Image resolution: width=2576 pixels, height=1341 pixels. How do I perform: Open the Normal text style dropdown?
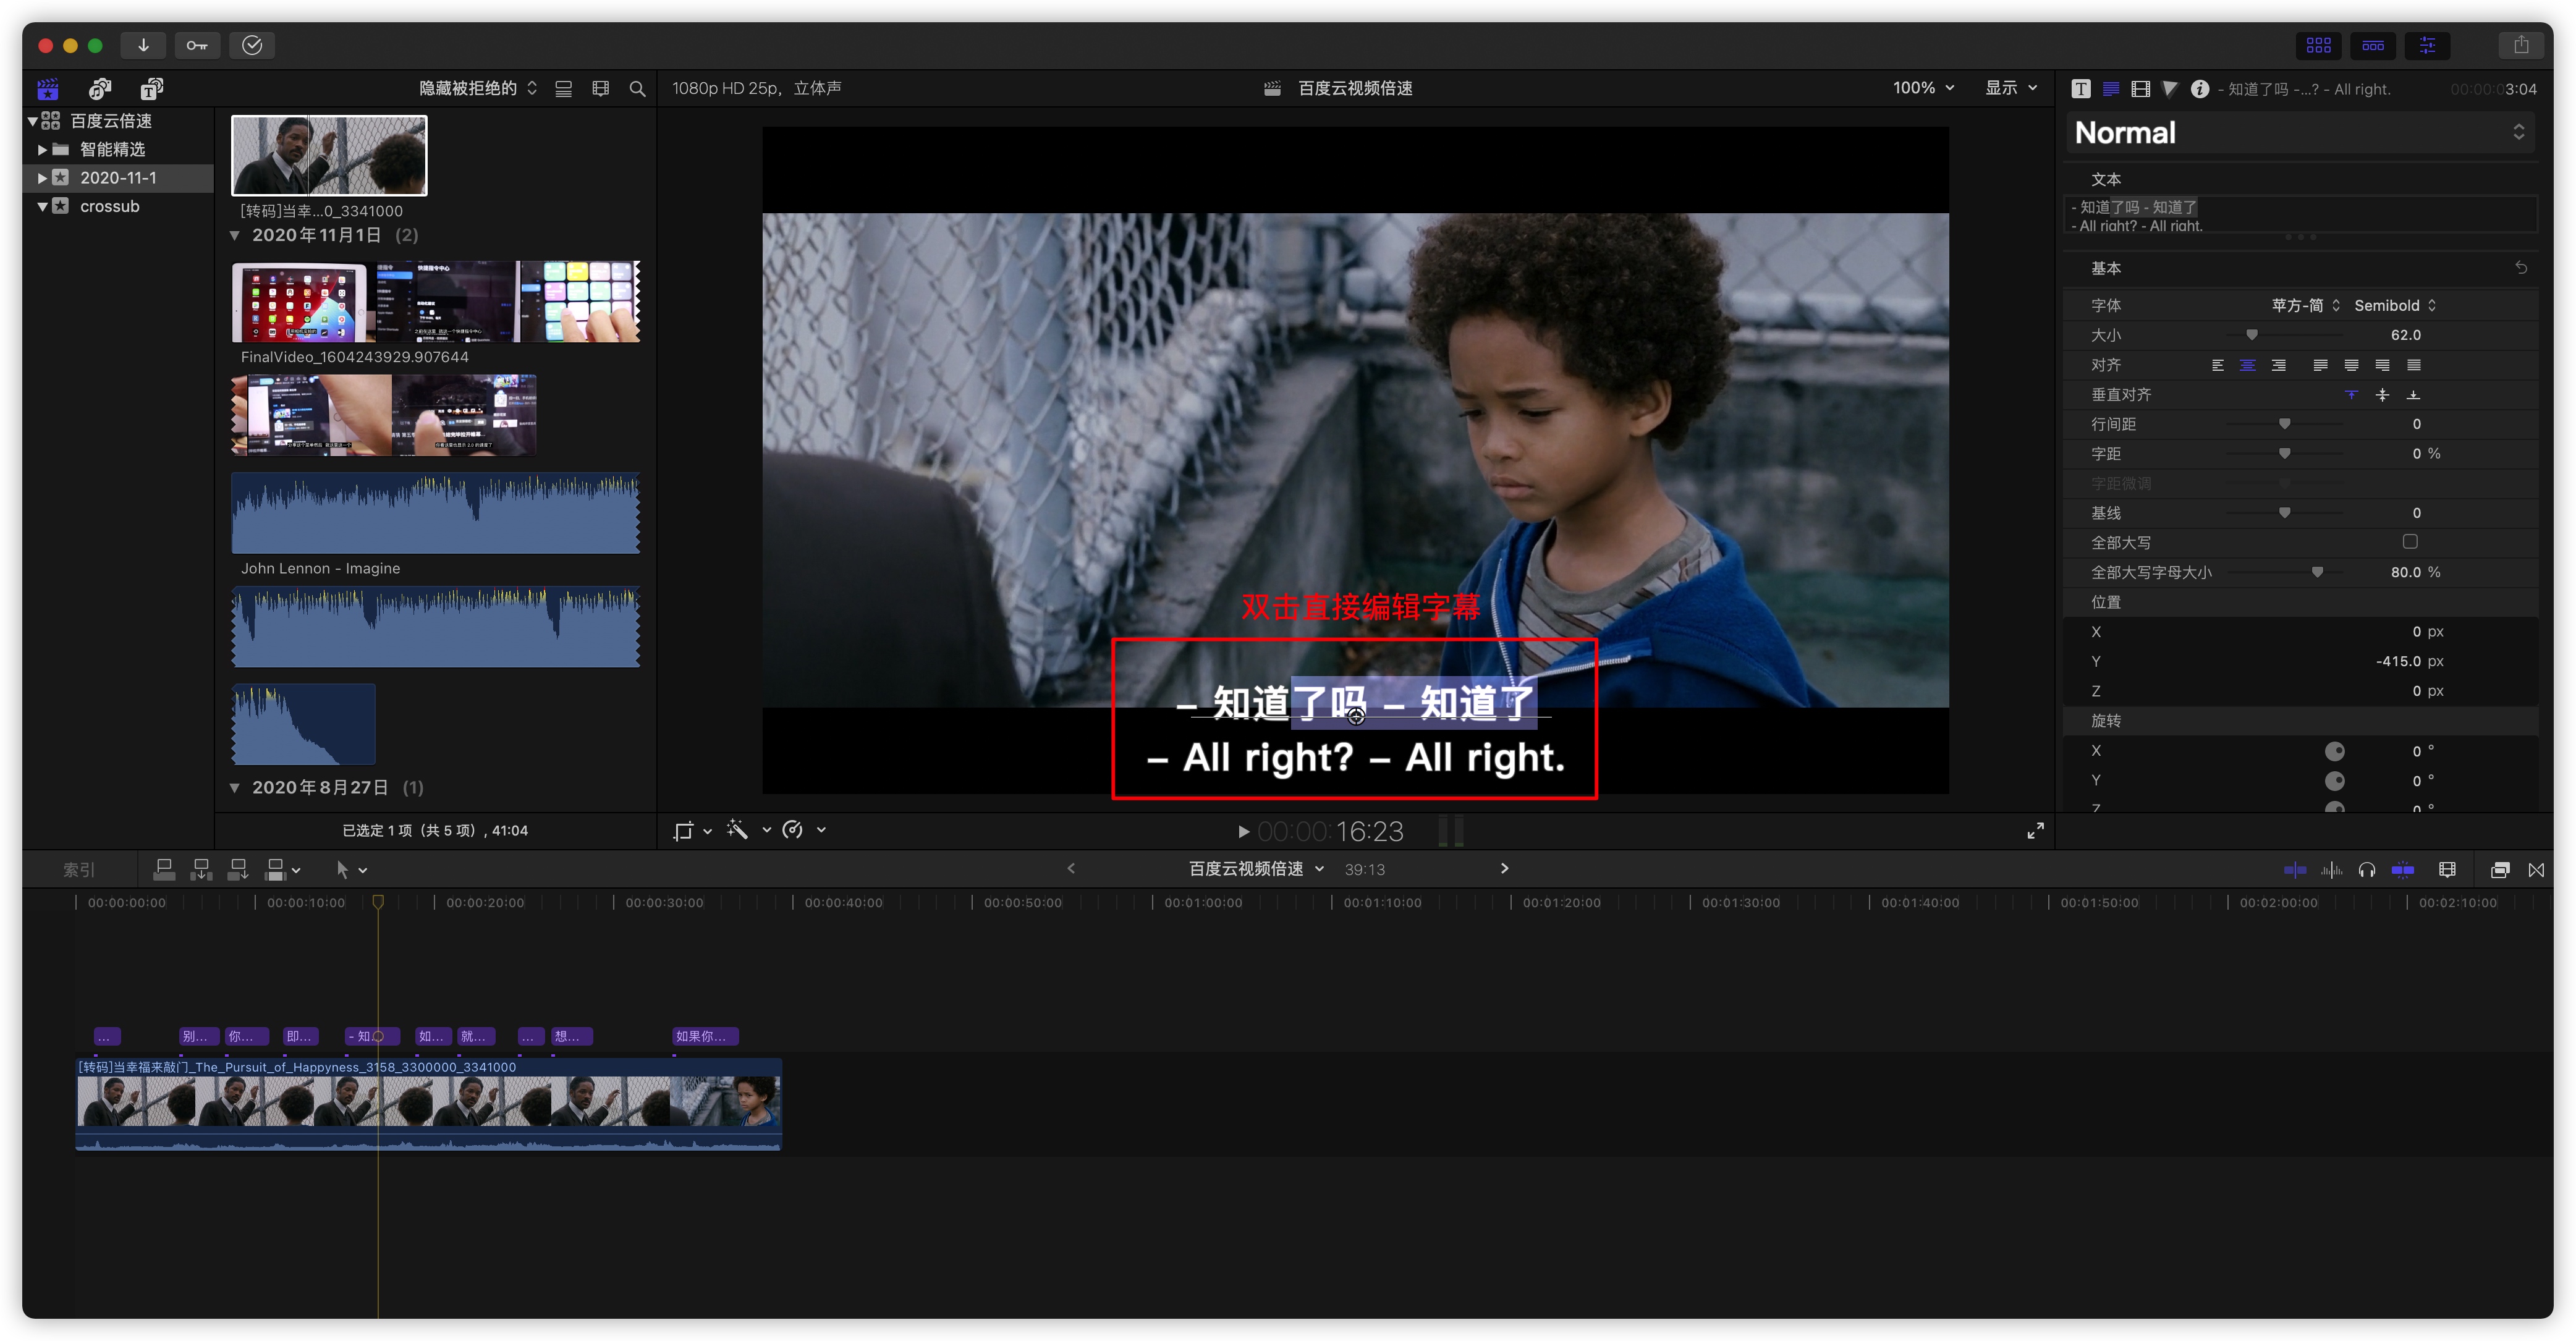pyautogui.click(x=2299, y=133)
